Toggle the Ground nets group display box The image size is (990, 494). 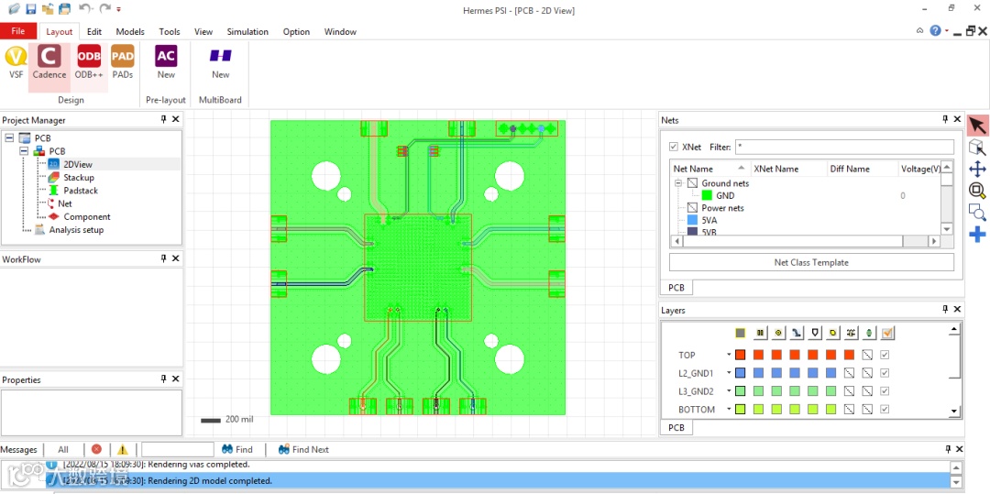click(x=693, y=183)
